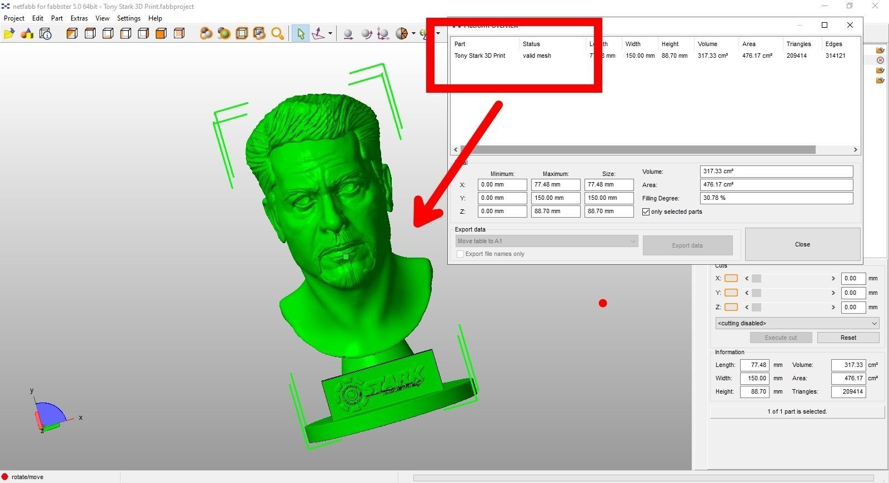Toggle the Z cut plane button

pos(731,307)
